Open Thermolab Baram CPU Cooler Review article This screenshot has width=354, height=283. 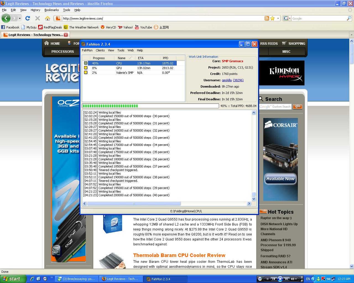click(x=179, y=255)
